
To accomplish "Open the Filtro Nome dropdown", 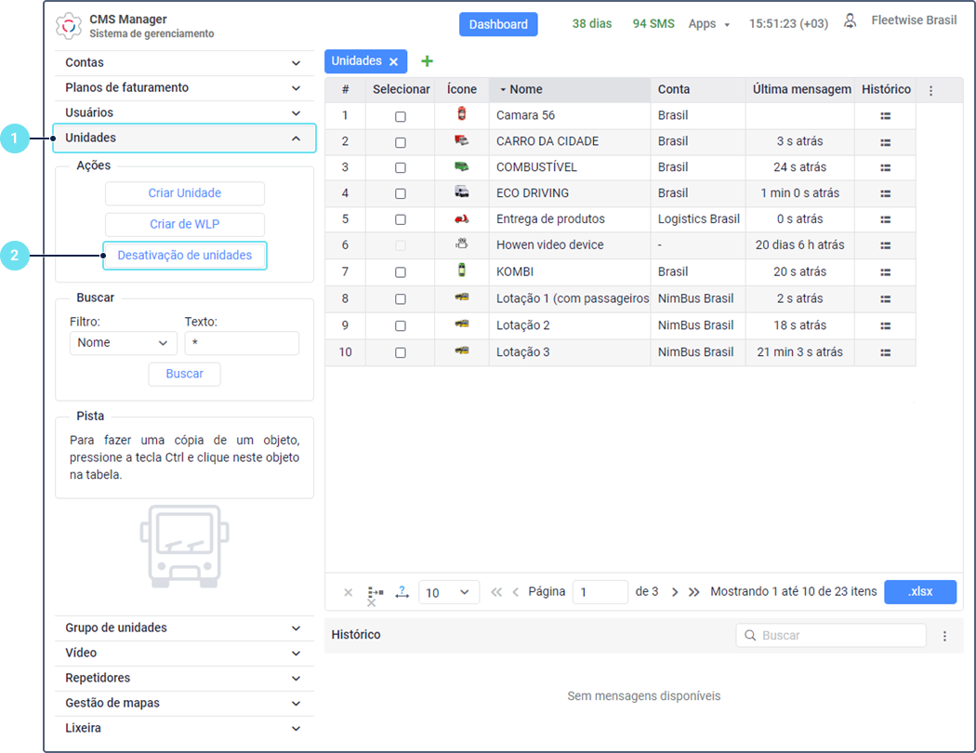I will (124, 343).
